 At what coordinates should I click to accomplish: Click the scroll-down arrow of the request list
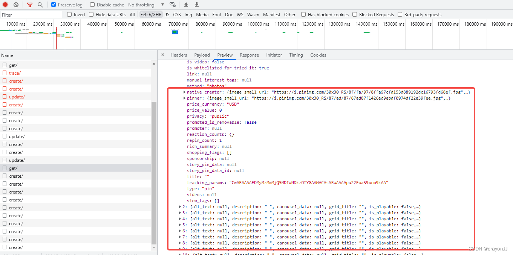coord(154,247)
